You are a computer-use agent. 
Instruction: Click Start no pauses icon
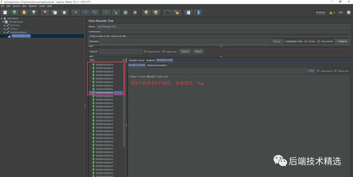(116, 13)
